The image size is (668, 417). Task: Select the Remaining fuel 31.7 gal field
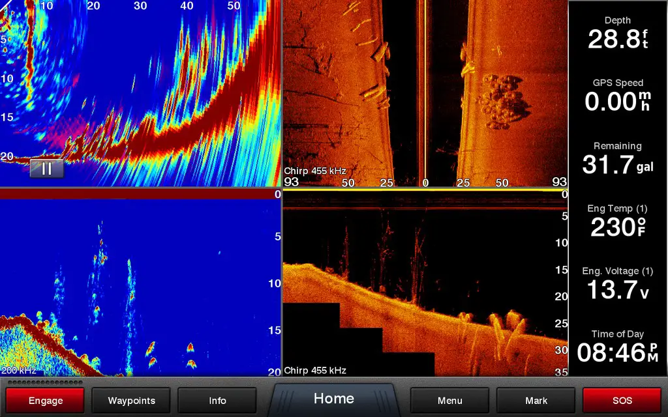617,158
